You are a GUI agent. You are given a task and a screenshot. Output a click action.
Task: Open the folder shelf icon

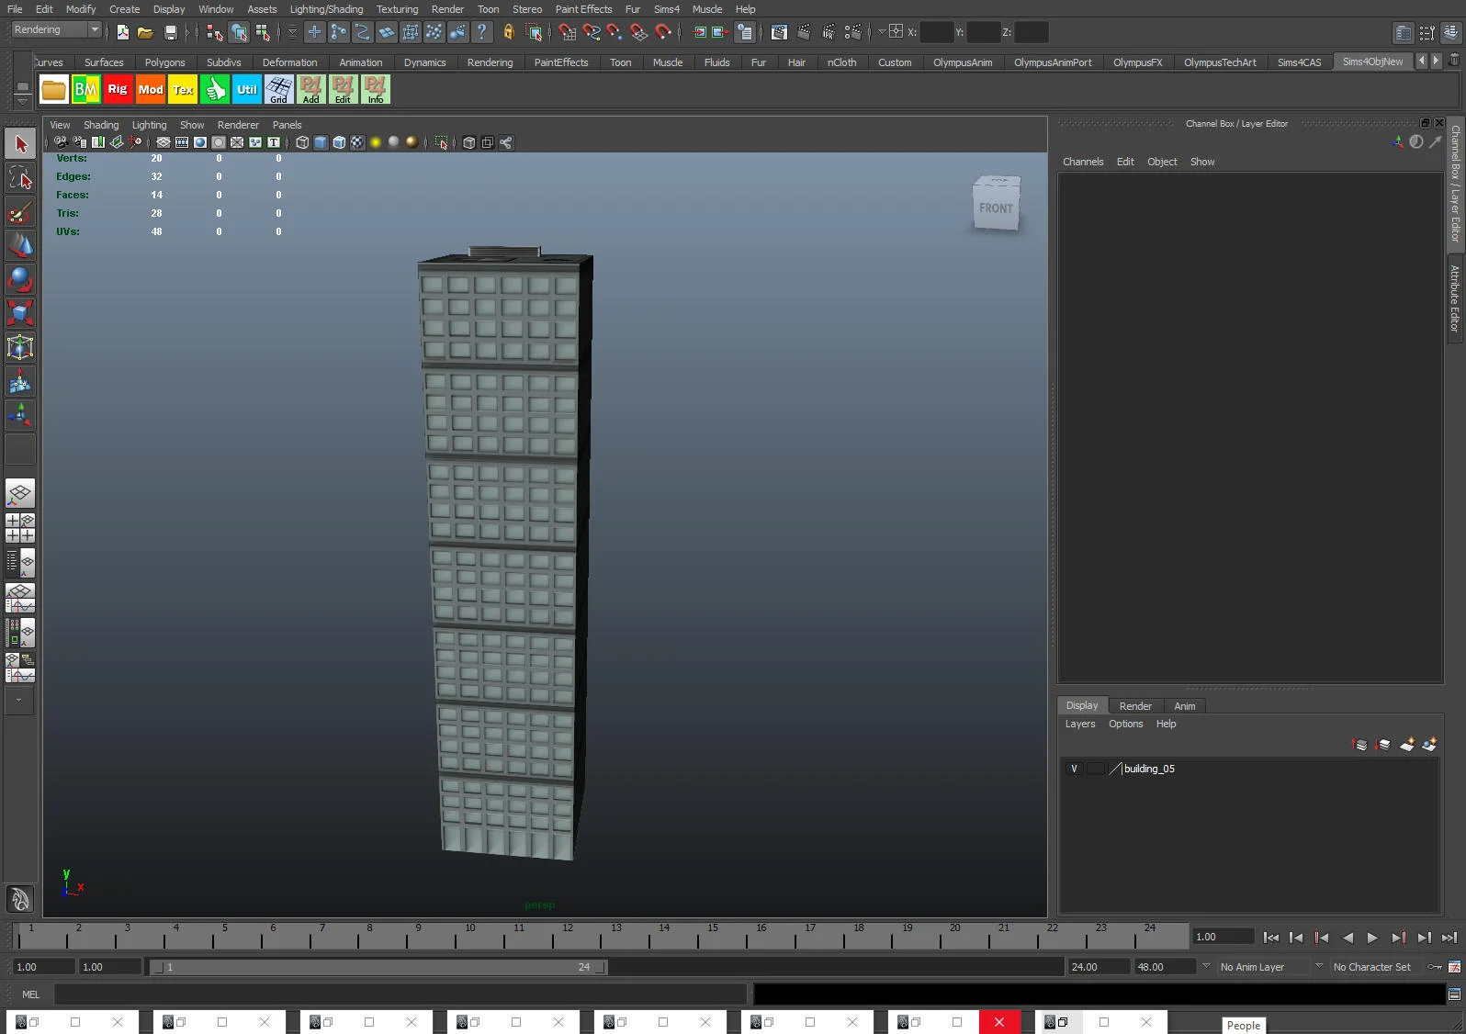pyautogui.click(x=54, y=89)
